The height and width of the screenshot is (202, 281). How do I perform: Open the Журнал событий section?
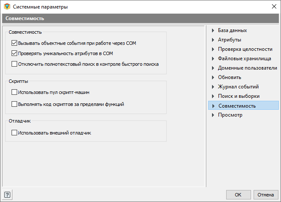pos(238,87)
